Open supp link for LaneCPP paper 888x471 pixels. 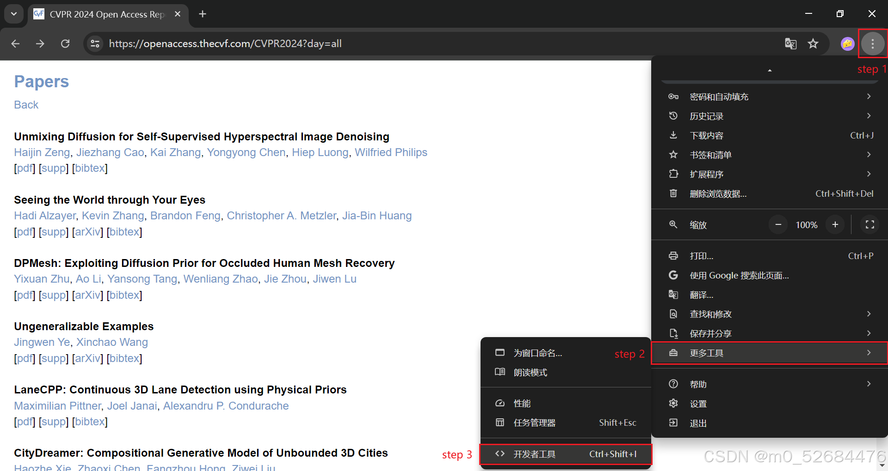coord(54,422)
